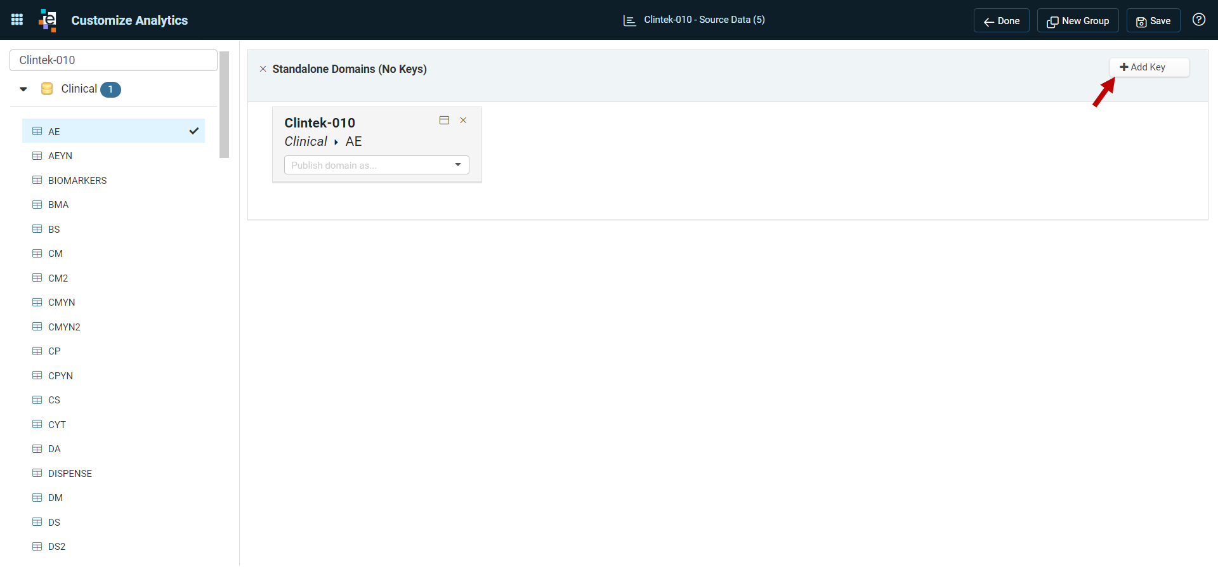The height and width of the screenshot is (567, 1218).
Task: Click the BS table icon
Action: pos(37,229)
